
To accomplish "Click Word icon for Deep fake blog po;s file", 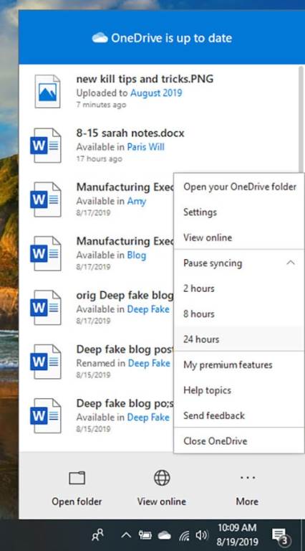I will coord(46,416).
